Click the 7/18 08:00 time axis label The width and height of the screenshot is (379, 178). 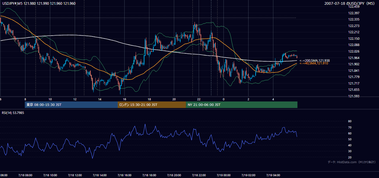coord(25,175)
